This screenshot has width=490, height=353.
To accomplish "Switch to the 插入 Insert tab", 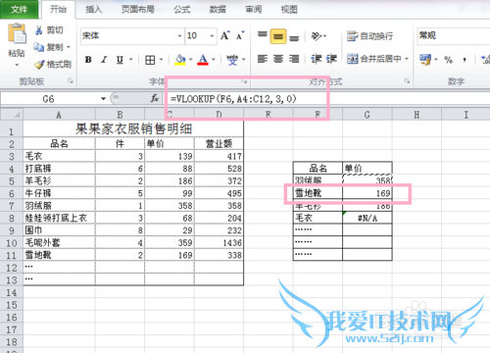I will click(x=94, y=9).
